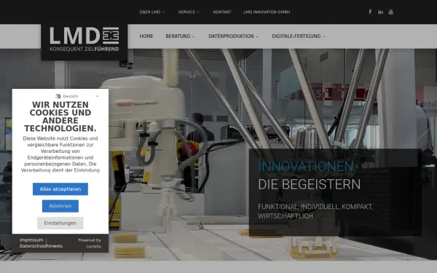This screenshot has width=437, height=273.
Task: Open the LinkedIn social icon
Action: pos(380,12)
